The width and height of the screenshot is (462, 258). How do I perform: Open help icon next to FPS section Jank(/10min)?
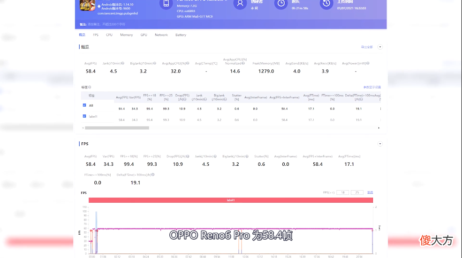pyautogui.click(x=215, y=156)
